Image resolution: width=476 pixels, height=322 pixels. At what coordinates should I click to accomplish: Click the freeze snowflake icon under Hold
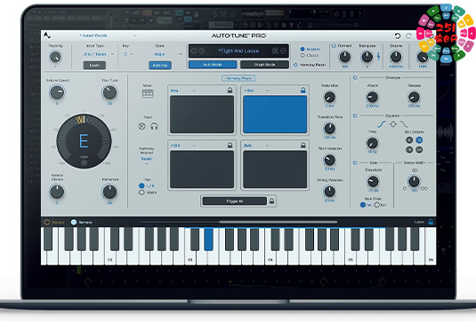pyautogui.click(x=84, y=162)
